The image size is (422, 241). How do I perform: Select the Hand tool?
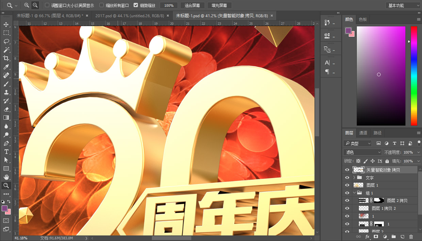pos(6,177)
